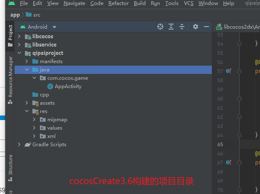The height and width of the screenshot is (194, 260).
Task: Open the Build menu
Action: tap(140, 3)
